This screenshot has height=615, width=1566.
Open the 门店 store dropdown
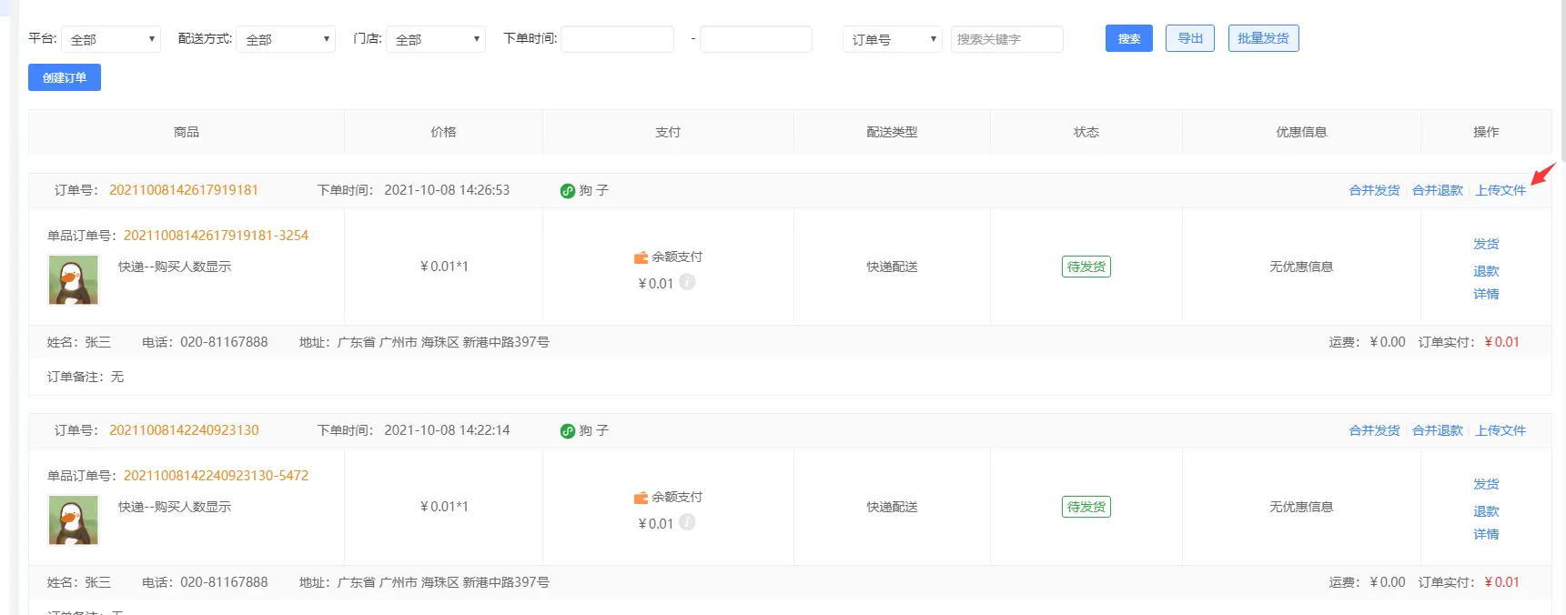click(436, 39)
